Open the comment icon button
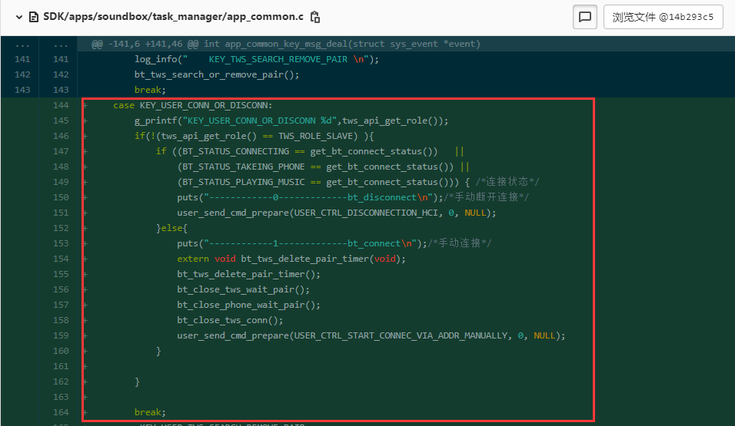735x426 pixels. coord(584,18)
